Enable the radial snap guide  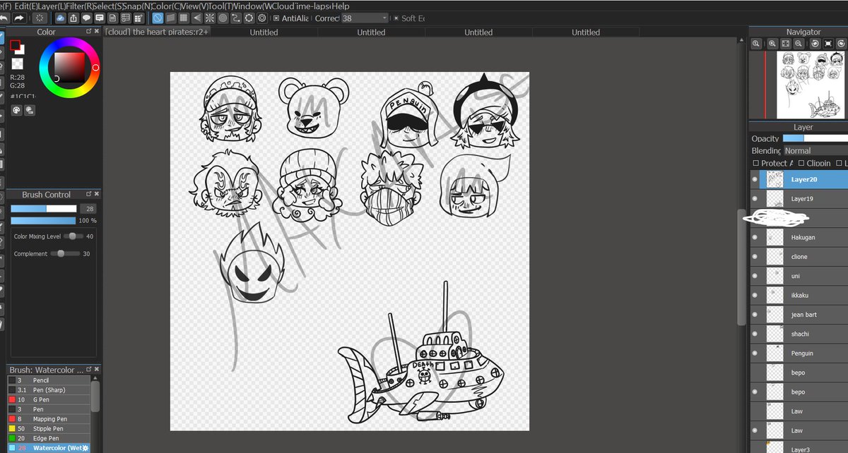tap(210, 18)
